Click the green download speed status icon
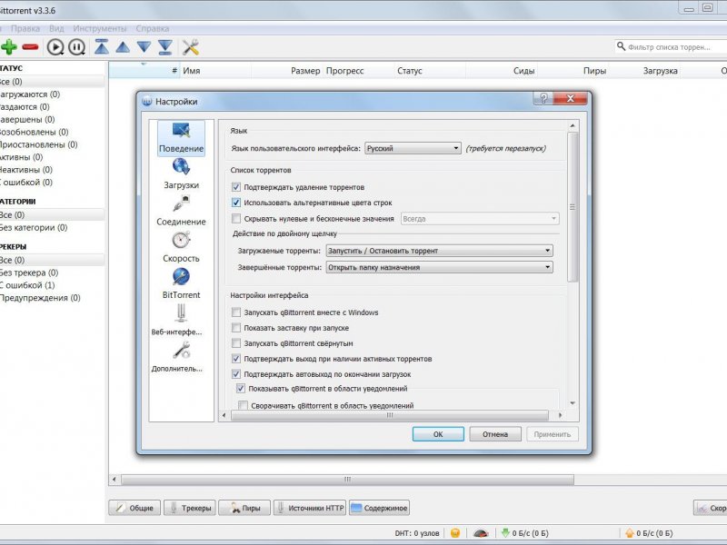This screenshot has width=727, height=545. click(505, 533)
